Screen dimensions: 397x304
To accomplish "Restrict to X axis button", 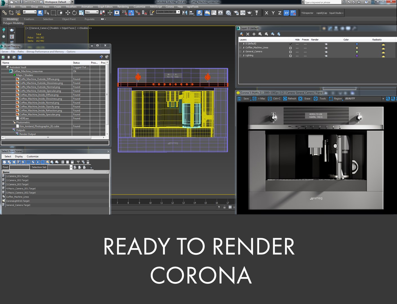I will point(266,13).
